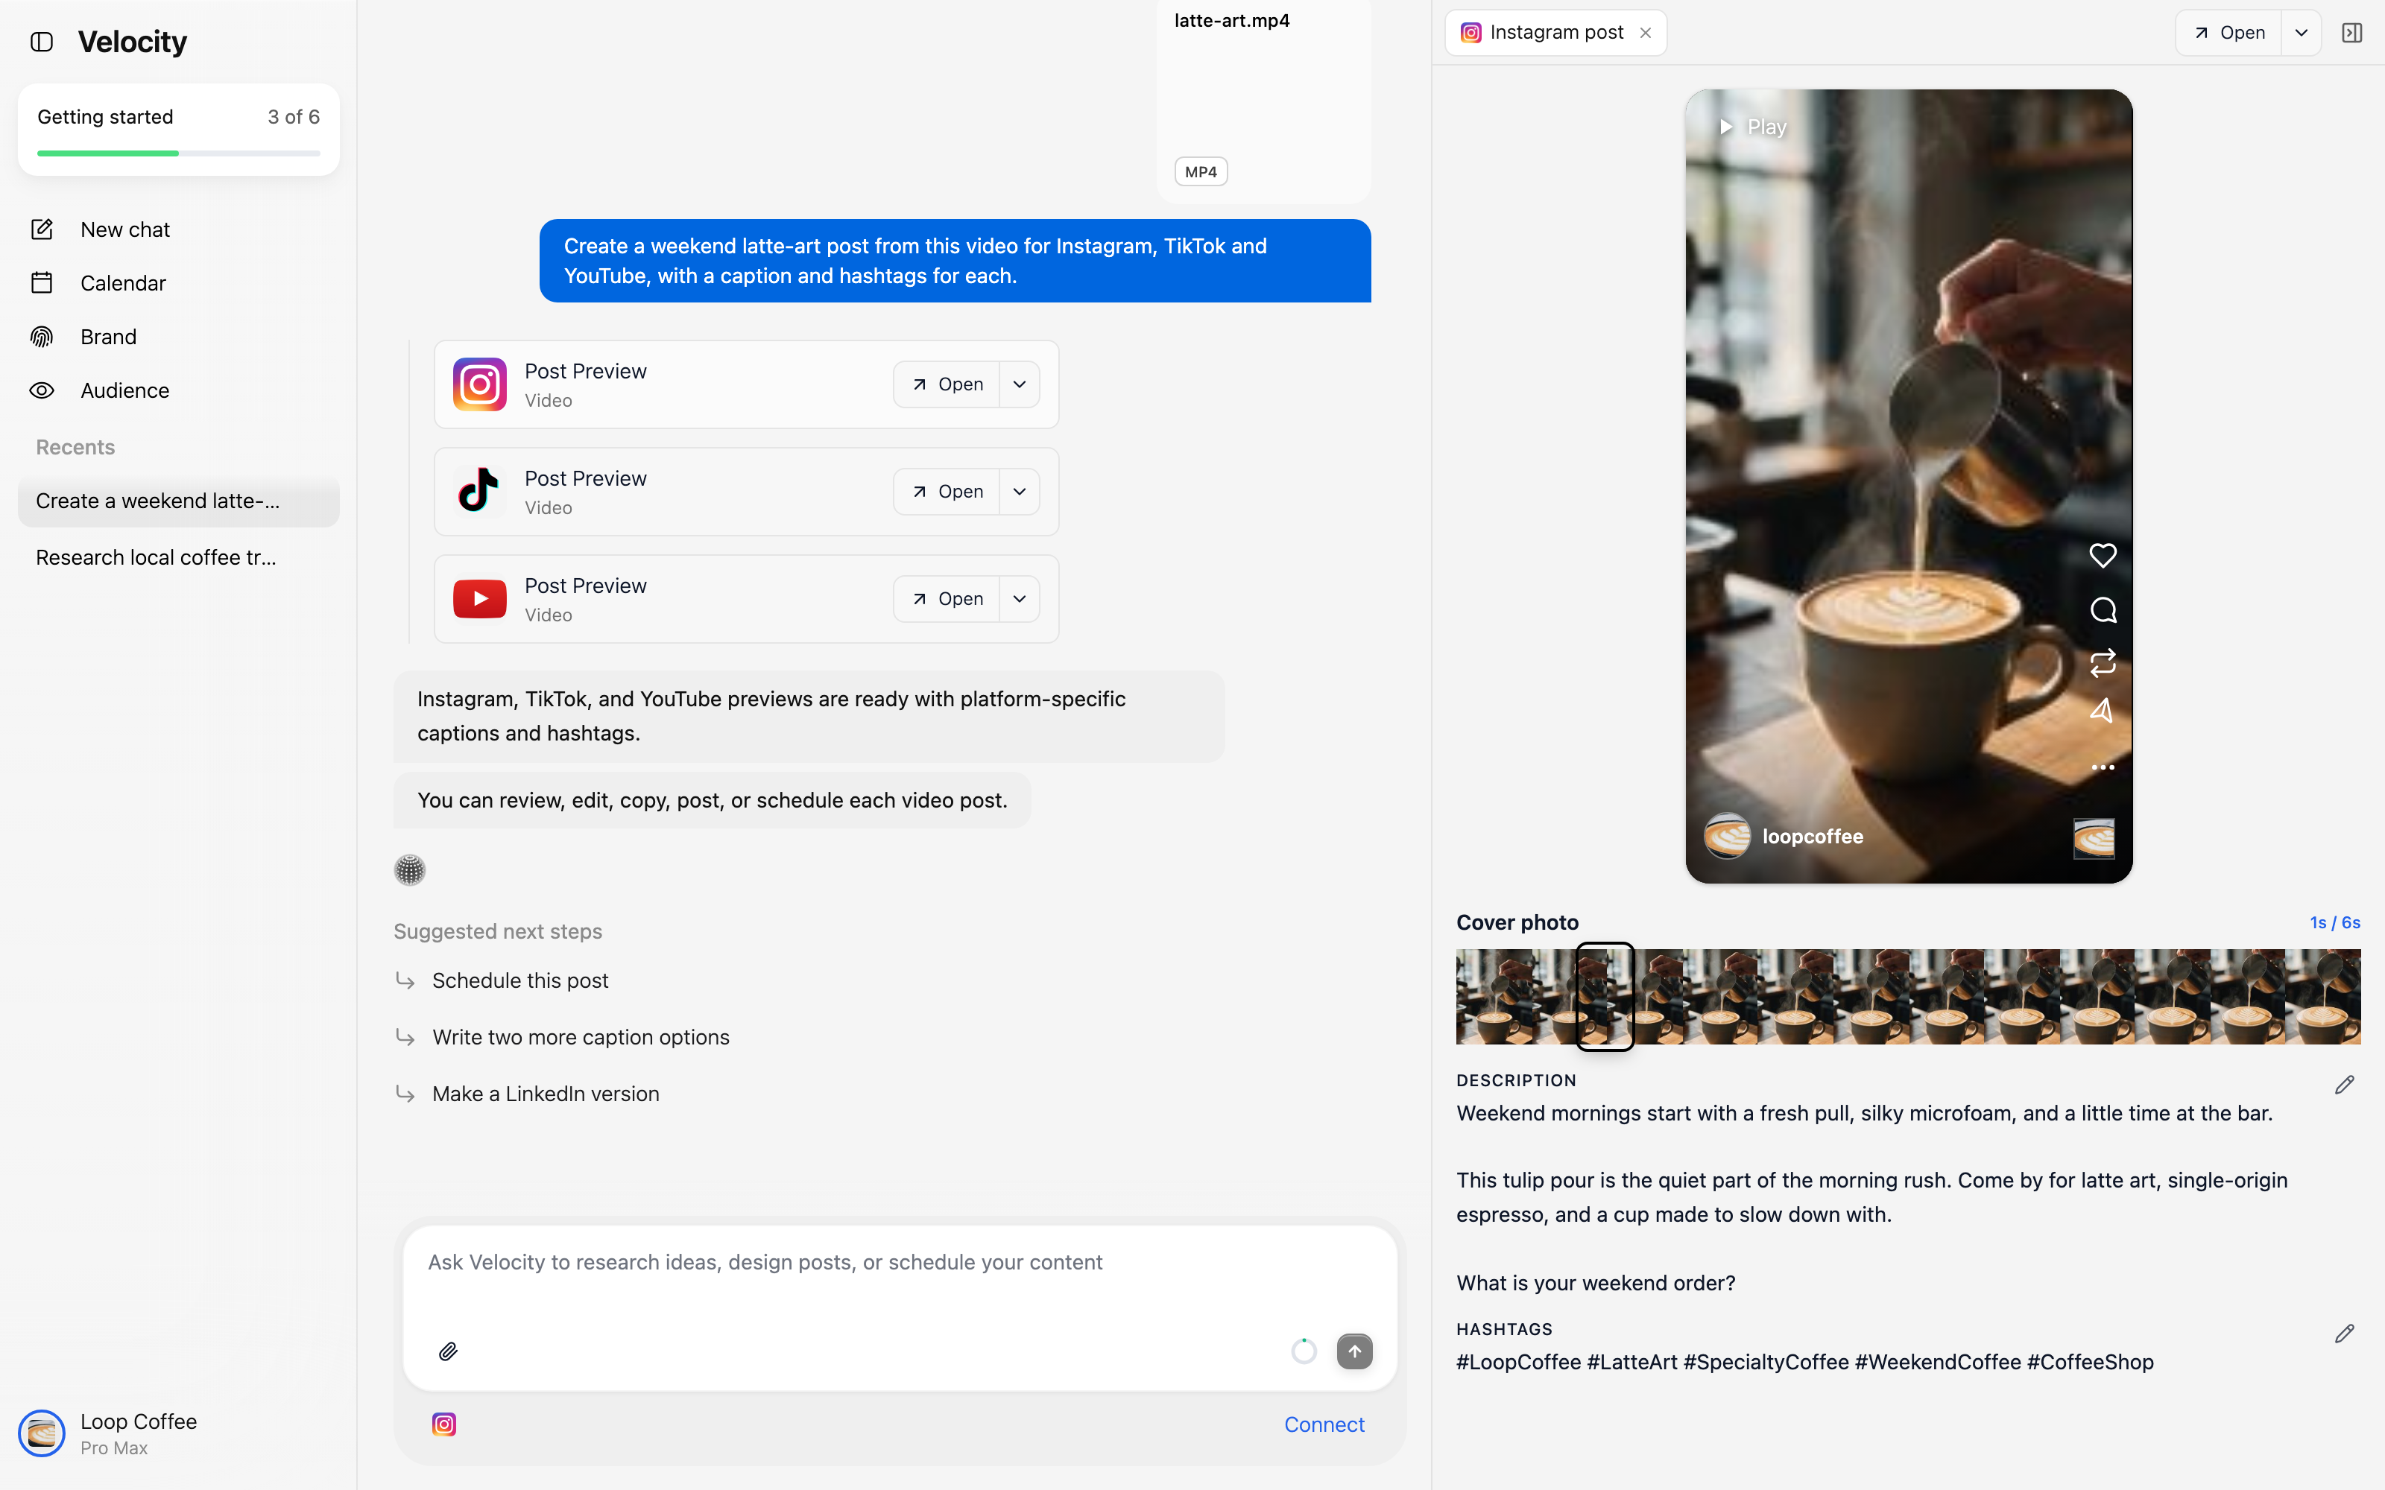Viewport: 2385px width, 1490px height.
Task: Click the loopcoffee profile avatar on preview
Action: pos(1727,837)
